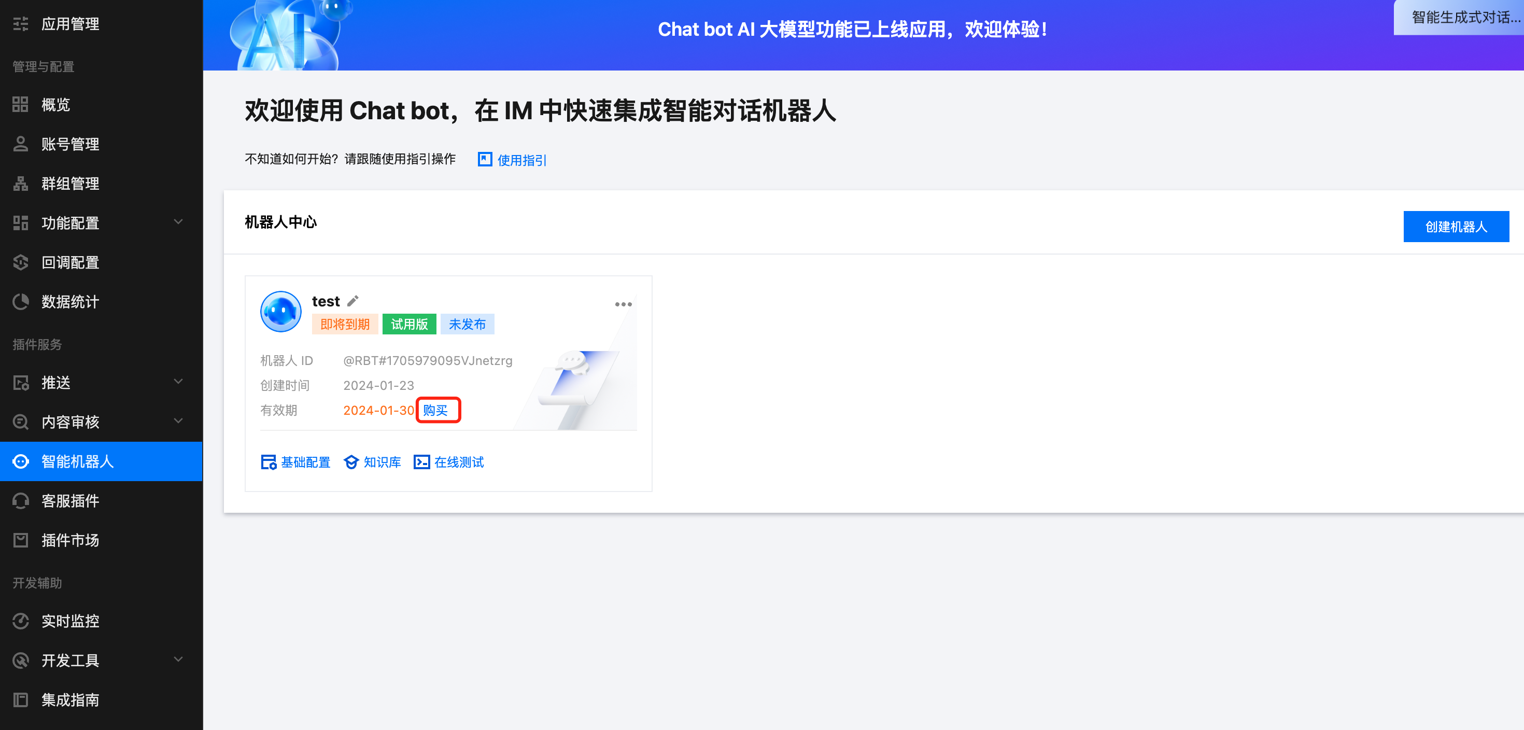This screenshot has height=730, width=1524.
Task: Click the 开发工具 wrench icon
Action: 21,661
